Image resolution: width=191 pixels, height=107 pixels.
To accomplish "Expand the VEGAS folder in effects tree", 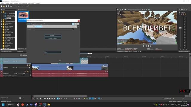I will [1, 25].
